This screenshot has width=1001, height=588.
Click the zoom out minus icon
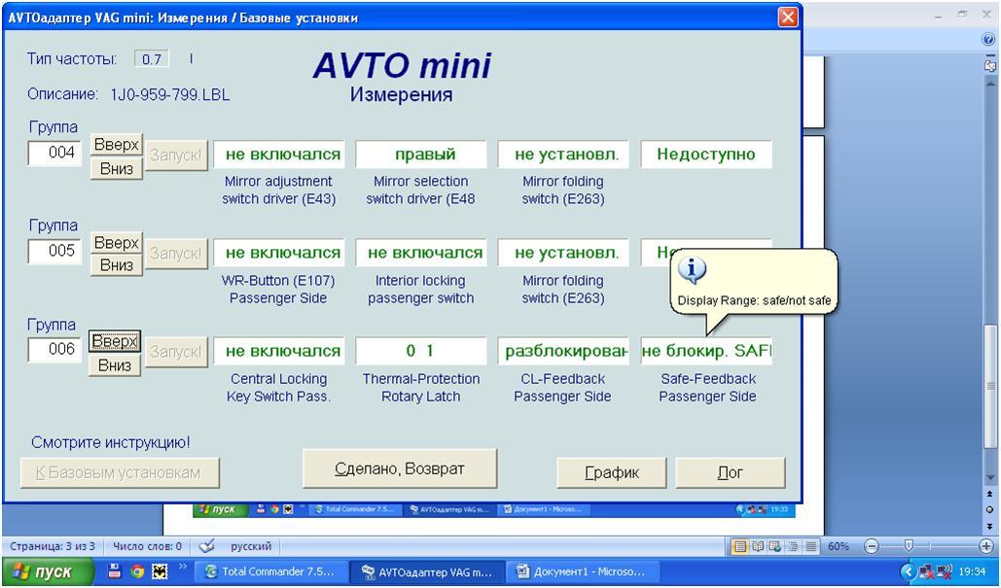[872, 547]
